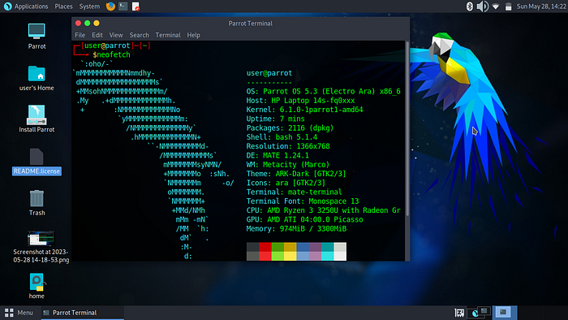
Task: Click the 'CPU: AMD Ryzen 3 3250U' line
Action: pos(324,210)
